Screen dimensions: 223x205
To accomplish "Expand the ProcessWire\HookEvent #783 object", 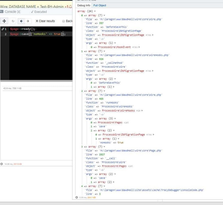I will pos(139,47).
